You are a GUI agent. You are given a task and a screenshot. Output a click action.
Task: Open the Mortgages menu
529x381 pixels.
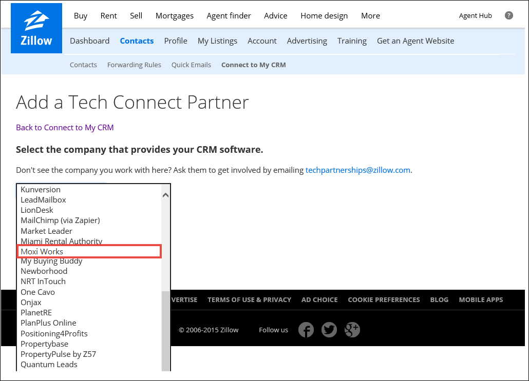pos(175,16)
